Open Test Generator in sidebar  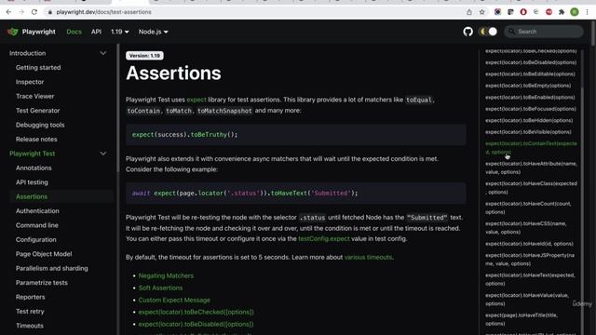(x=37, y=111)
